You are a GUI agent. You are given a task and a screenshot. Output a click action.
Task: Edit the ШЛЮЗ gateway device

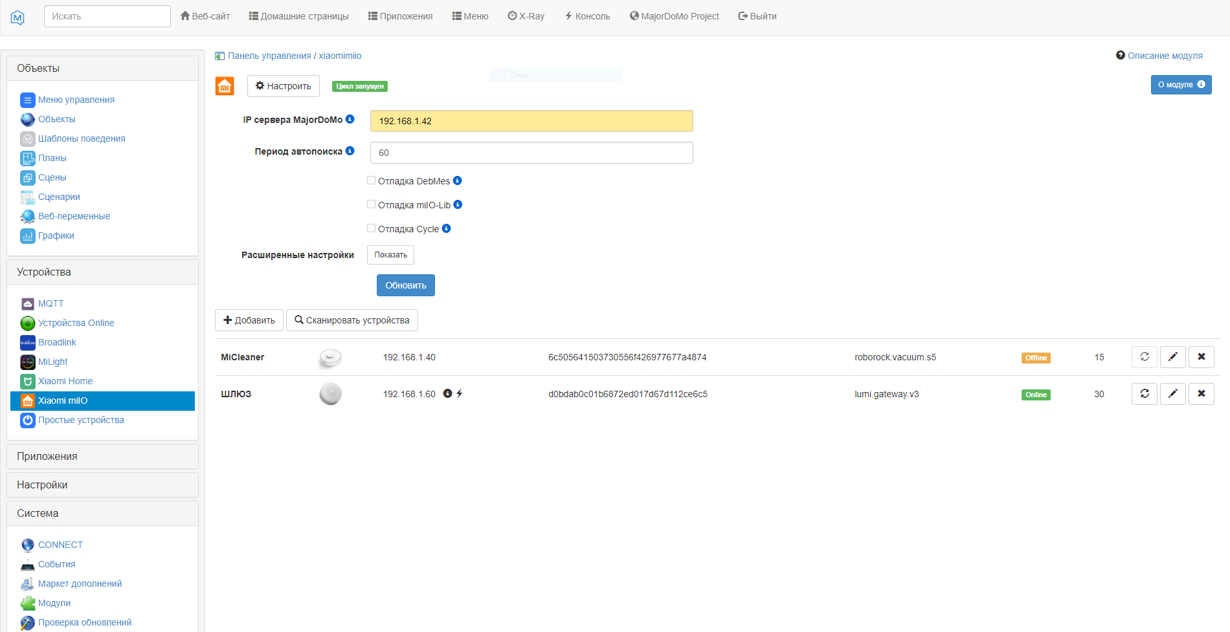point(1173,394)
